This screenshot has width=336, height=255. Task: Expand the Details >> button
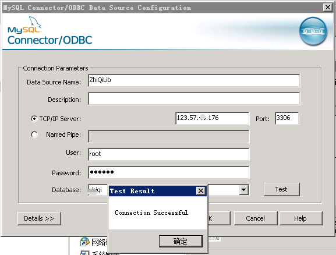39,218
